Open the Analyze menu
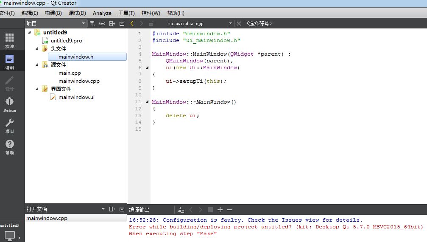 pyautogui.click(x=102, y=13)
